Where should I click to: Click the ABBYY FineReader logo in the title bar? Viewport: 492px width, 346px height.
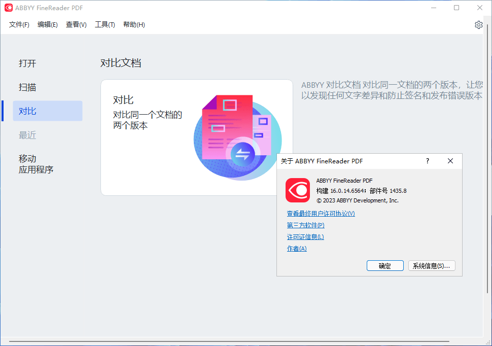9,8
